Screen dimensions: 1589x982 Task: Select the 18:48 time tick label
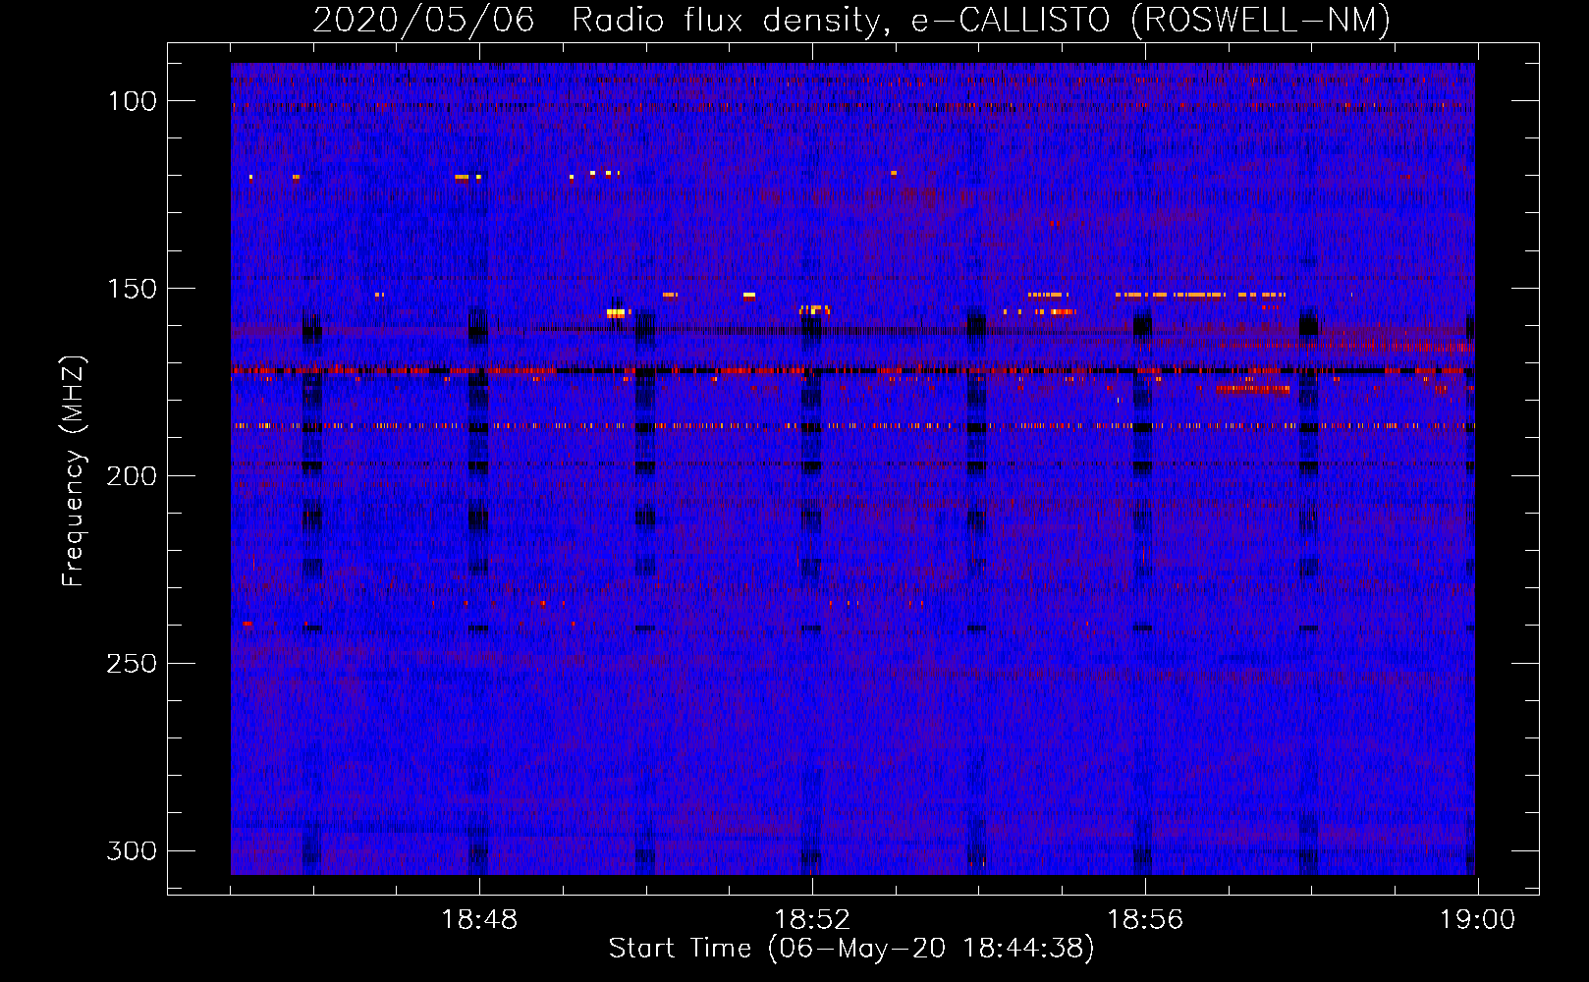(479, 920)
